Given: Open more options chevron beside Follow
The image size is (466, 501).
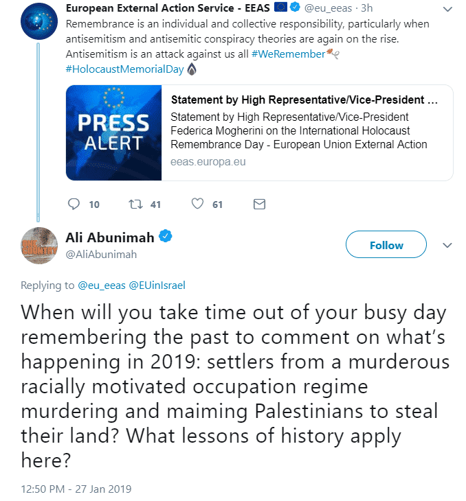Looking at the screenshot, I should (447, 245).
